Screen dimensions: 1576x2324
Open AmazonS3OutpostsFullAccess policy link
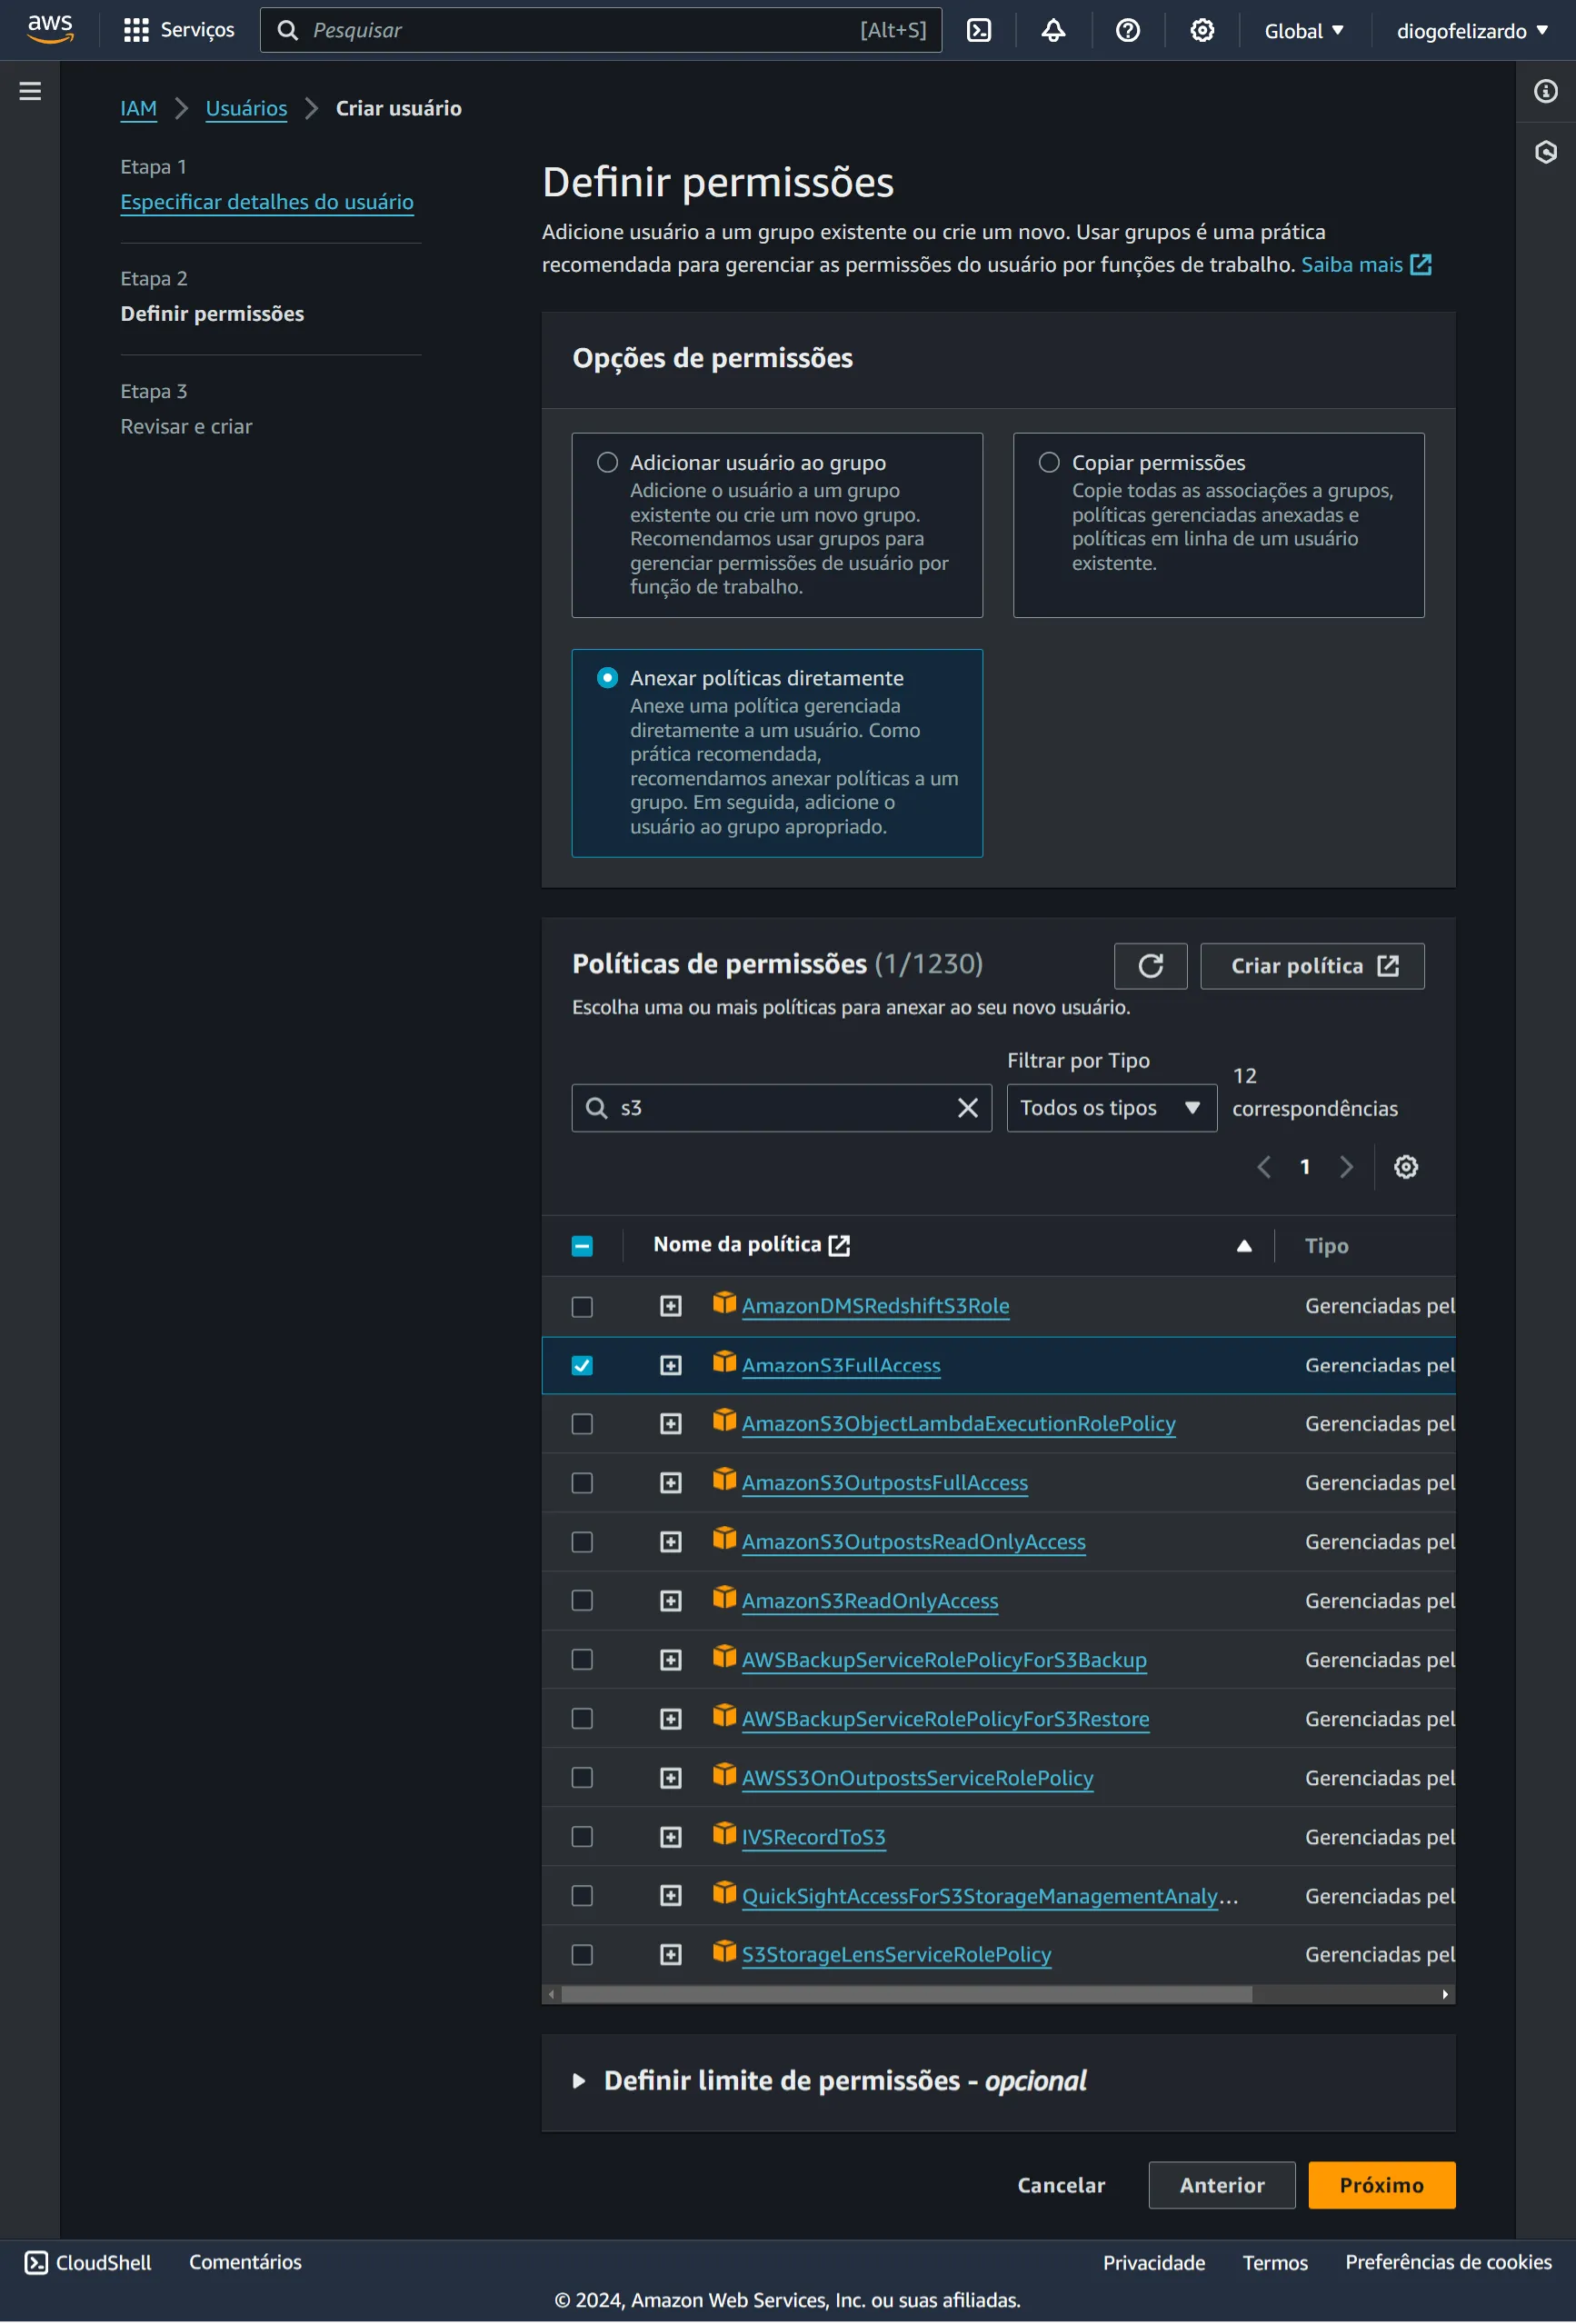pyautogui.click(x=884, y=1483)
